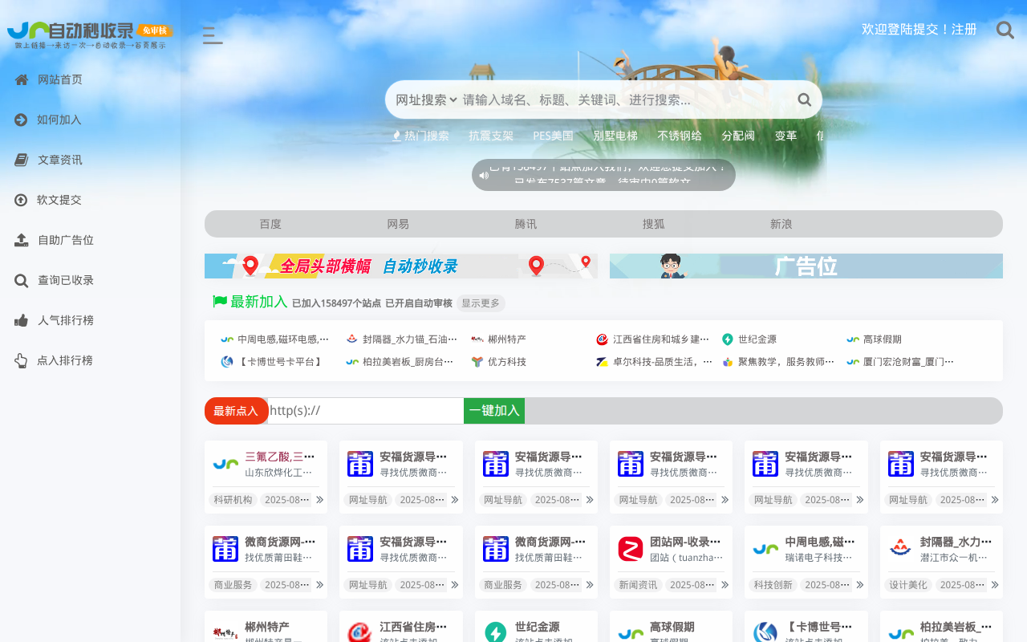This screenshot has width=1027, height=642.
Task: Click the green lightning 世纪金源 card logo
Action: (x=496, y=633)
